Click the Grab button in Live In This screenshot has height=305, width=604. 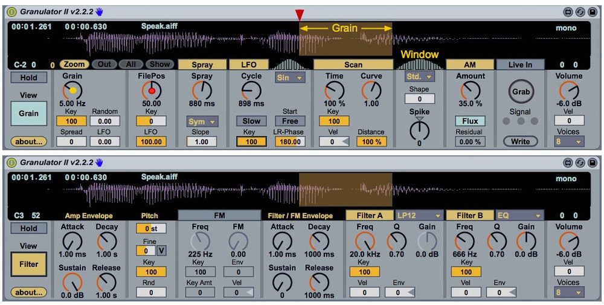click(x=520, y=92)
